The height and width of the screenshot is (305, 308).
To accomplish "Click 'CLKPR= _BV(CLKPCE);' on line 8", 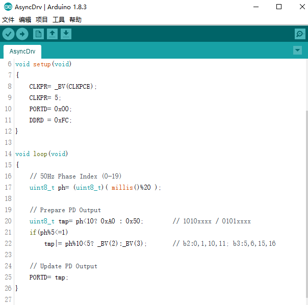I will coord(63,87).
